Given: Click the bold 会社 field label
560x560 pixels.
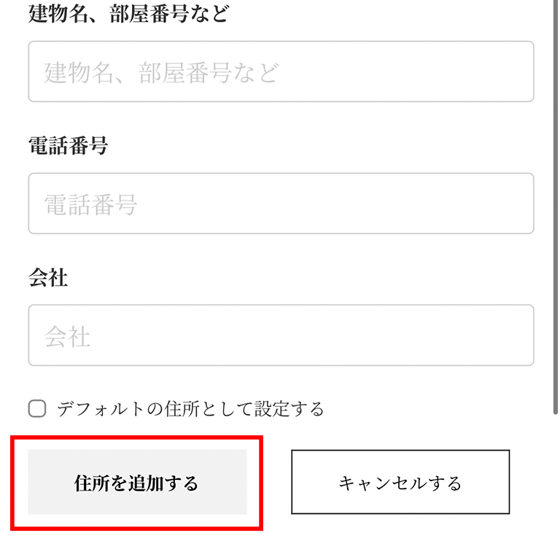Looking at the screenshot, I should click(48, 278).
